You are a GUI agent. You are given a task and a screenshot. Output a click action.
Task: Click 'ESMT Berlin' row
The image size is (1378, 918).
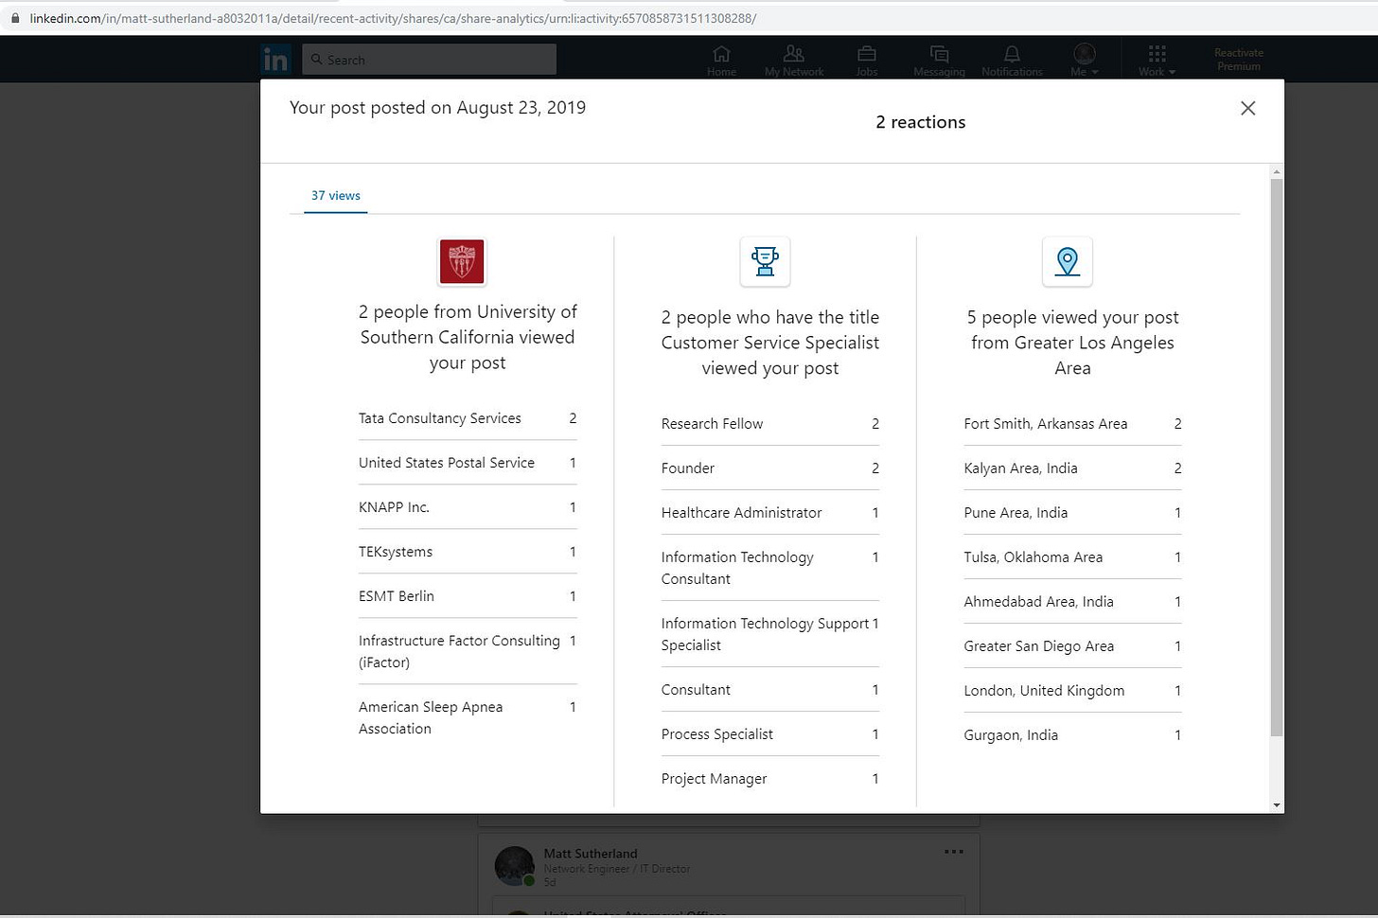(468, 596)
